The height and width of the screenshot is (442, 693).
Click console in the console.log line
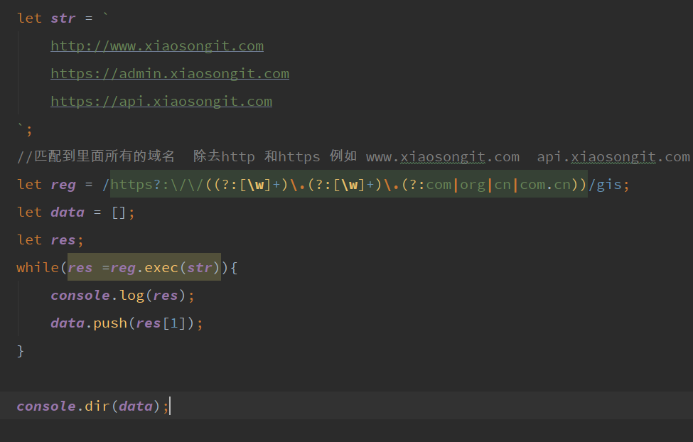(80, 296)
